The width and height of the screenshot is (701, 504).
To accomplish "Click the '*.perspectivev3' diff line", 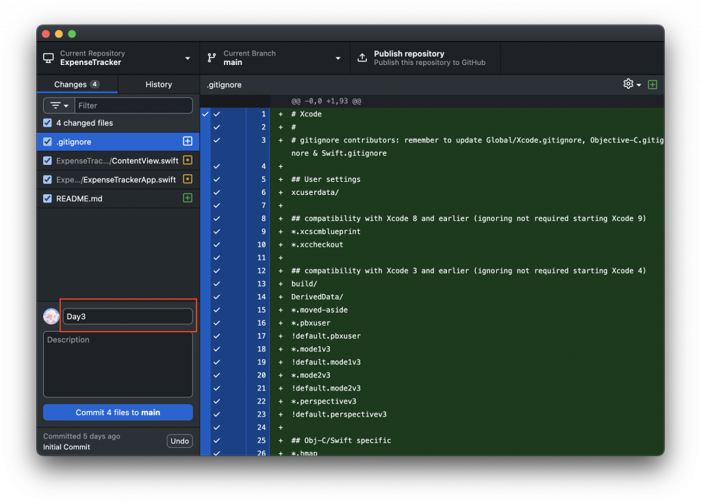I will pos(324,401).
